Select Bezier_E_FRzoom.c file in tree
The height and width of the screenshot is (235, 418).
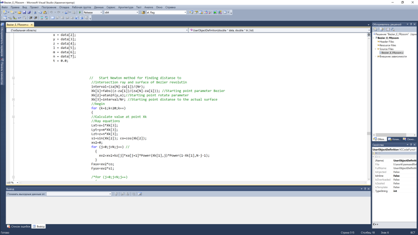click(x=392, y=53)
